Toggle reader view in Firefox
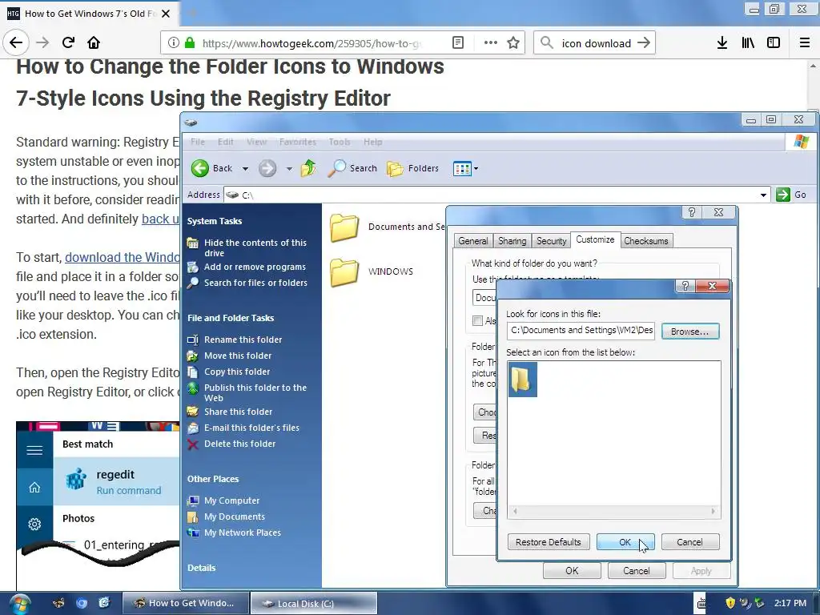Viewport: 820px width, 615px height. (x=457, y=43)
